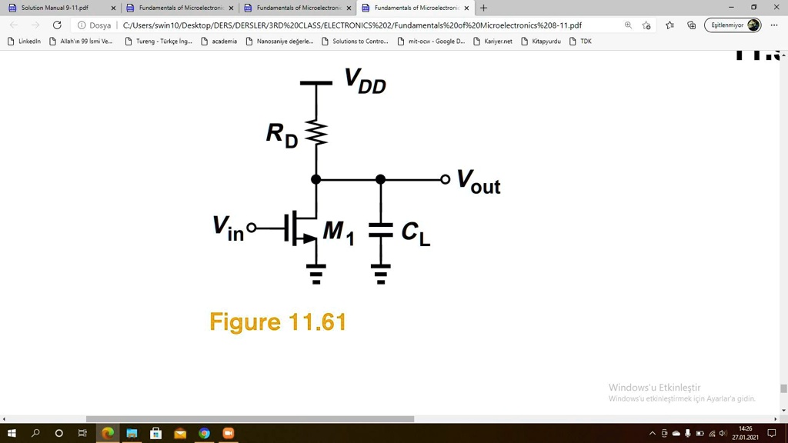Click the microphone tray icon
Screen dimensions: 788x443
pos(687,433)
